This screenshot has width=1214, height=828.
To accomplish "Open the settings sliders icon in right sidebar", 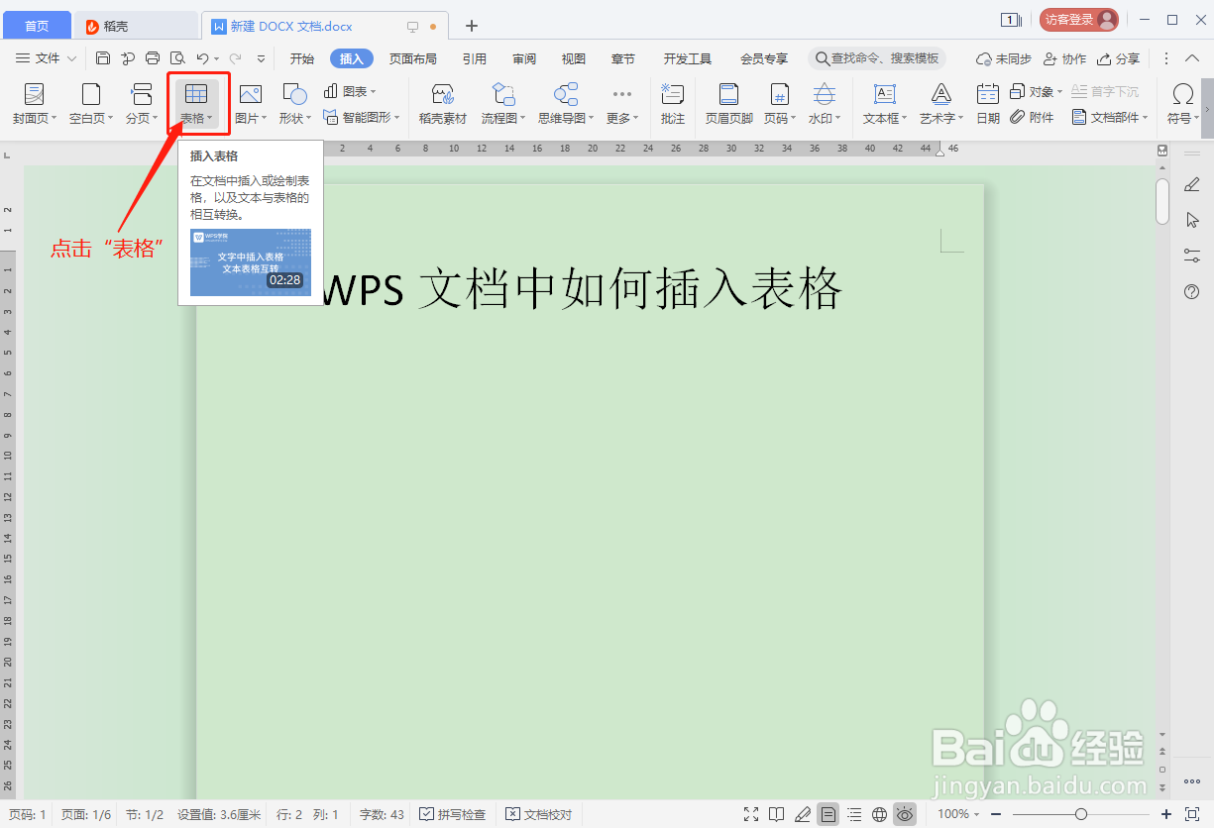I will pyautogui.click(x=1192, y=256).
